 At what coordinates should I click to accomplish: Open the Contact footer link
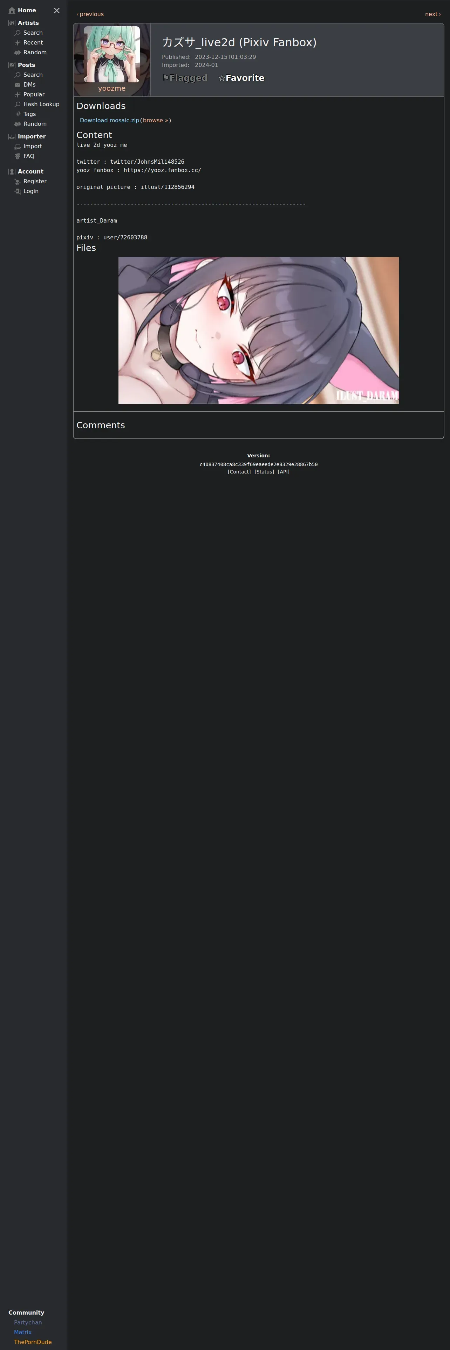tap(239, 472)
